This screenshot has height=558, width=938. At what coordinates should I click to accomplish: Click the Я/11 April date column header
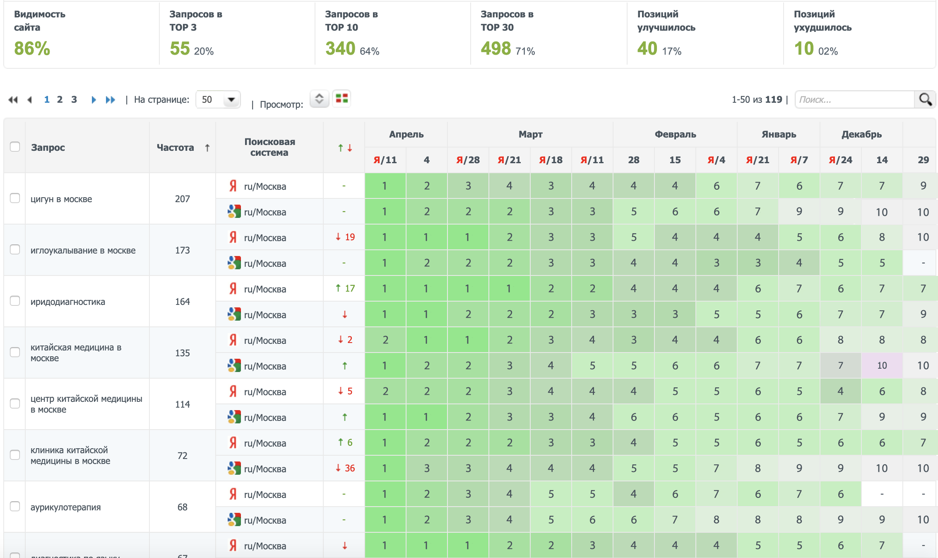coord(385,160)
